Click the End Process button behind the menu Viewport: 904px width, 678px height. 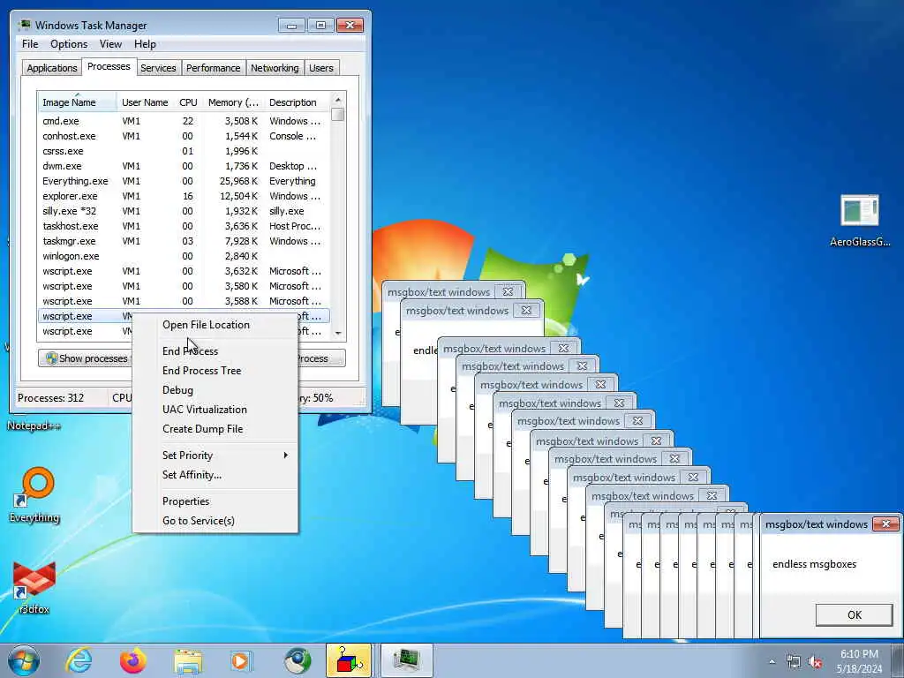(x=321, y=358)
